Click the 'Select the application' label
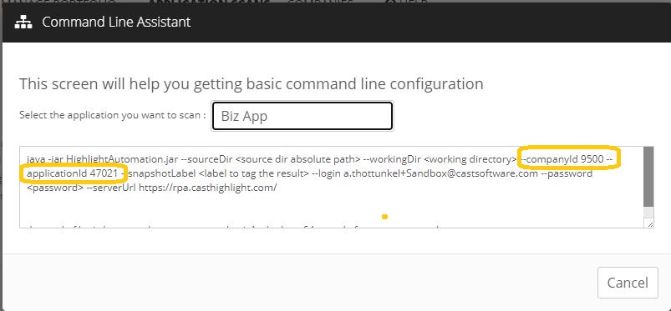 113,115
